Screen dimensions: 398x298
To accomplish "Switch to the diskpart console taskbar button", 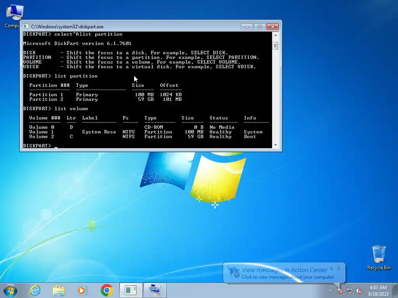I will pyautogui.click(x=131, y=290).
